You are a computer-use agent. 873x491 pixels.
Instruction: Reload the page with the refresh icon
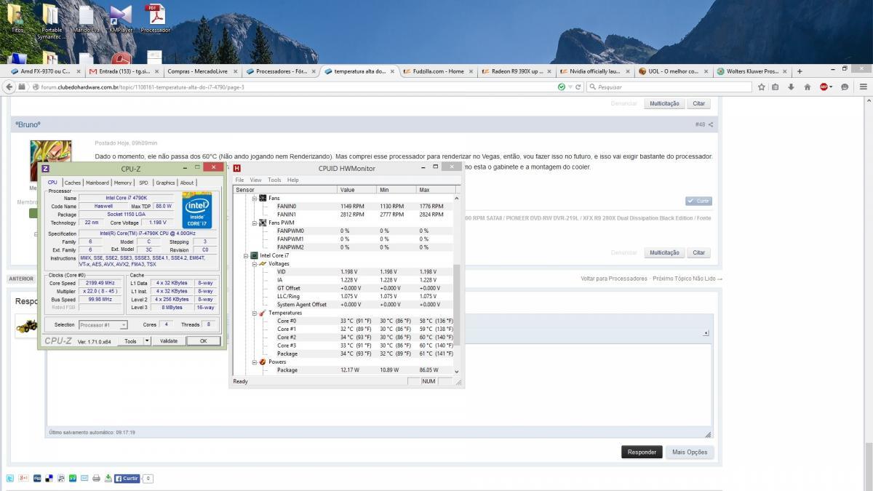[578, 87]
